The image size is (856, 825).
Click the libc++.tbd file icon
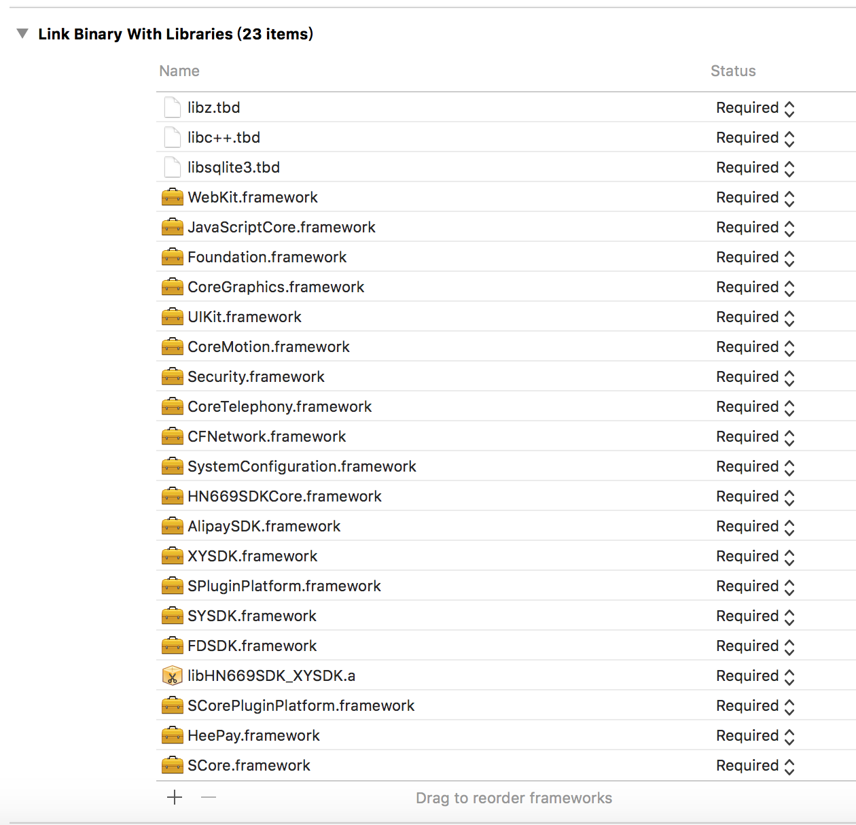[x=173, y=137]
